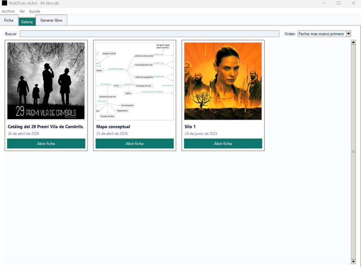This screenshot has width=361, height=267.
Task: Open ficha for Silo 1
Action: click(223, 144)
